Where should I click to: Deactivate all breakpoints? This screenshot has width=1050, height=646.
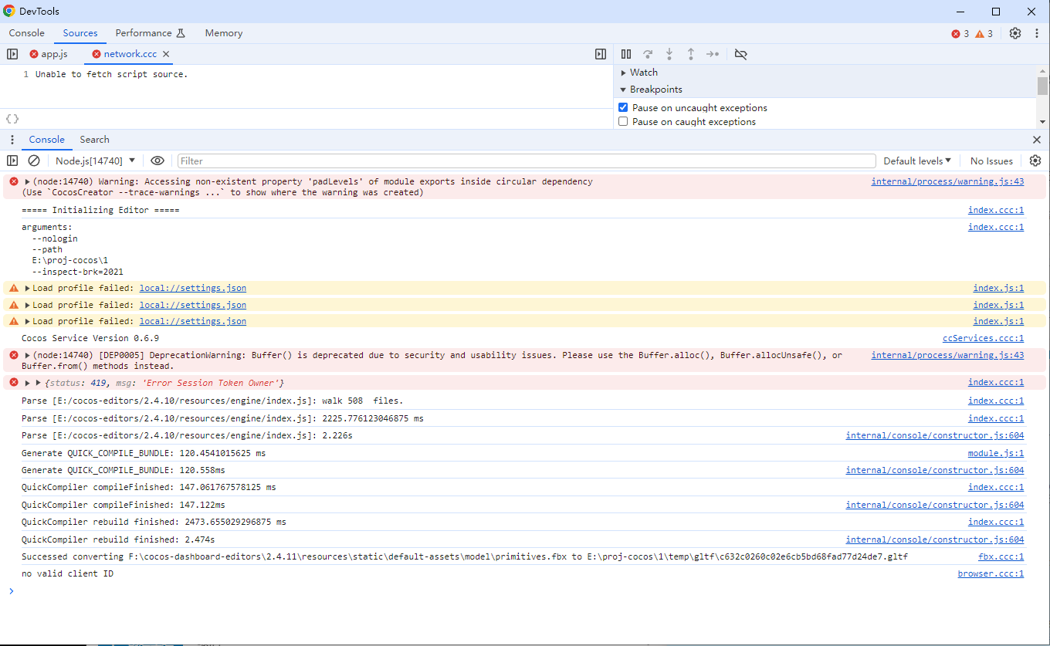(741, 54)
